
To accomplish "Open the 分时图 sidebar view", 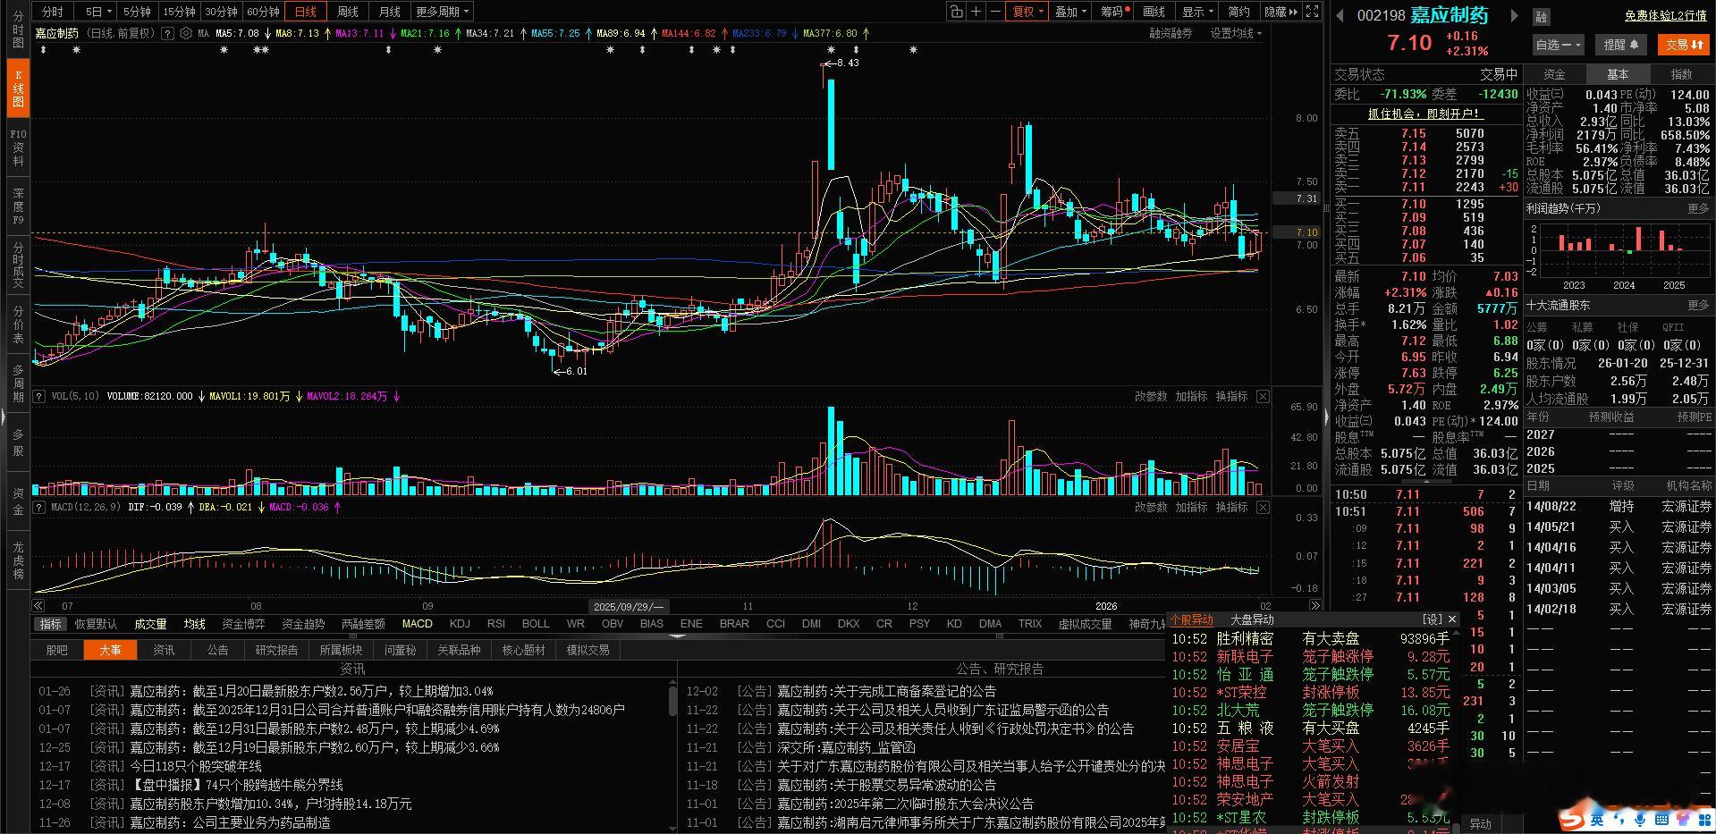I will point(18,29).
